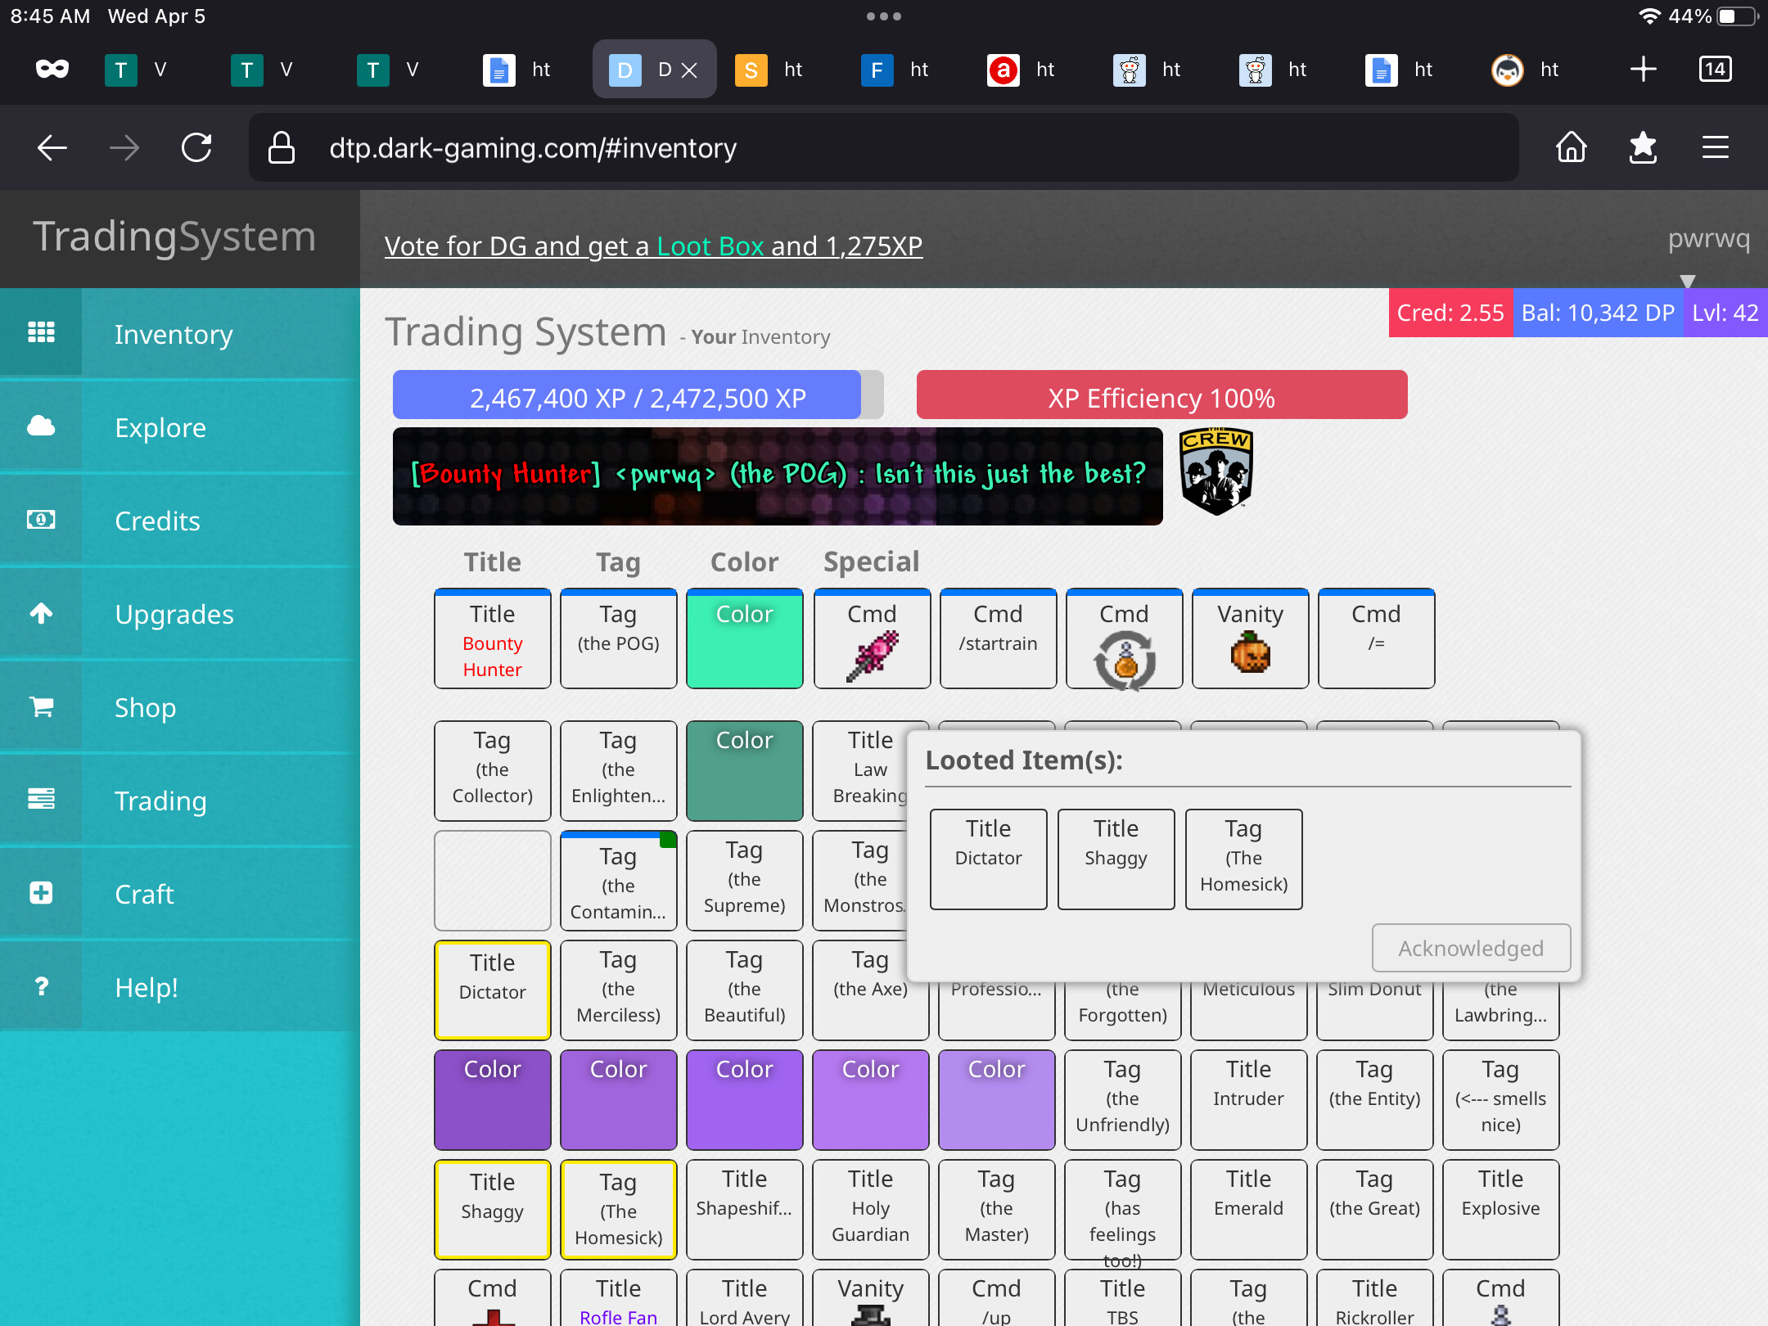Open the browser hamburger menu

[1716, 148]
